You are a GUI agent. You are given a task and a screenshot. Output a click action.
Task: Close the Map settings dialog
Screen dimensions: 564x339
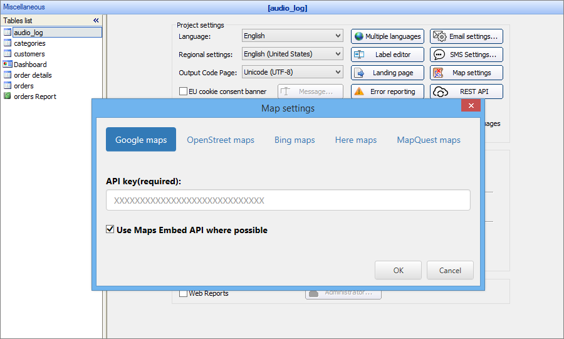click(x=471, y=105)
